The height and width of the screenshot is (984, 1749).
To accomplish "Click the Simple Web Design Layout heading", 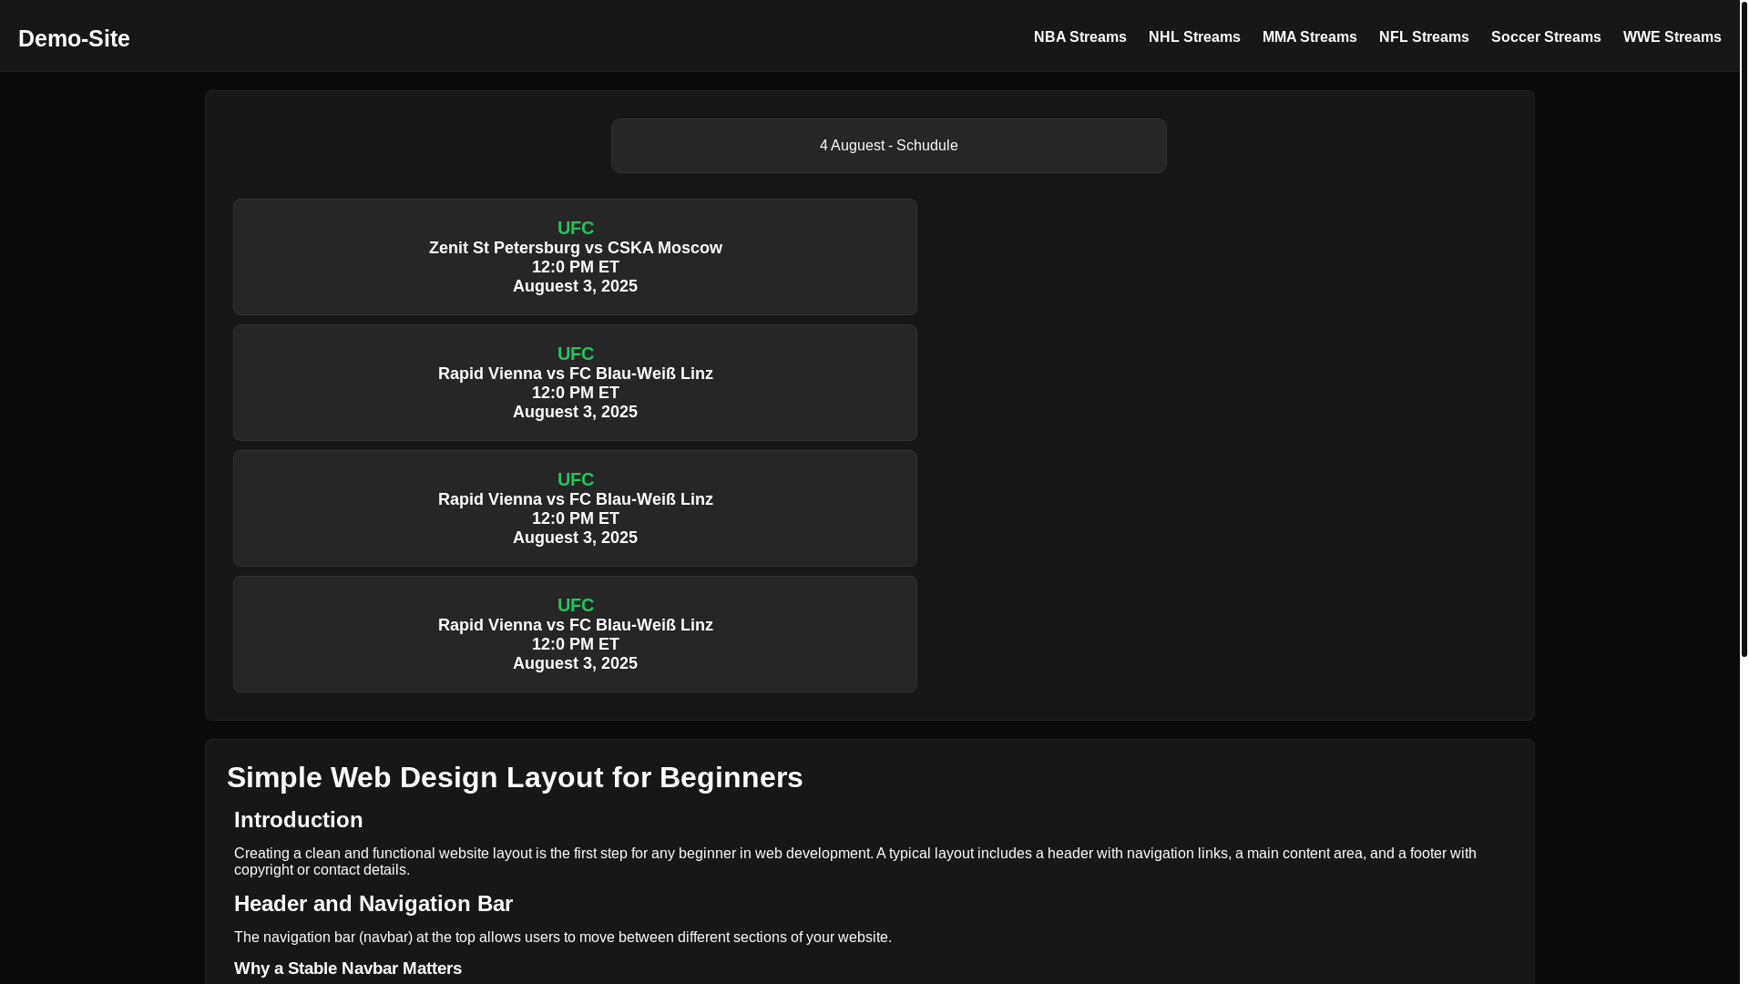I will 515,777.
